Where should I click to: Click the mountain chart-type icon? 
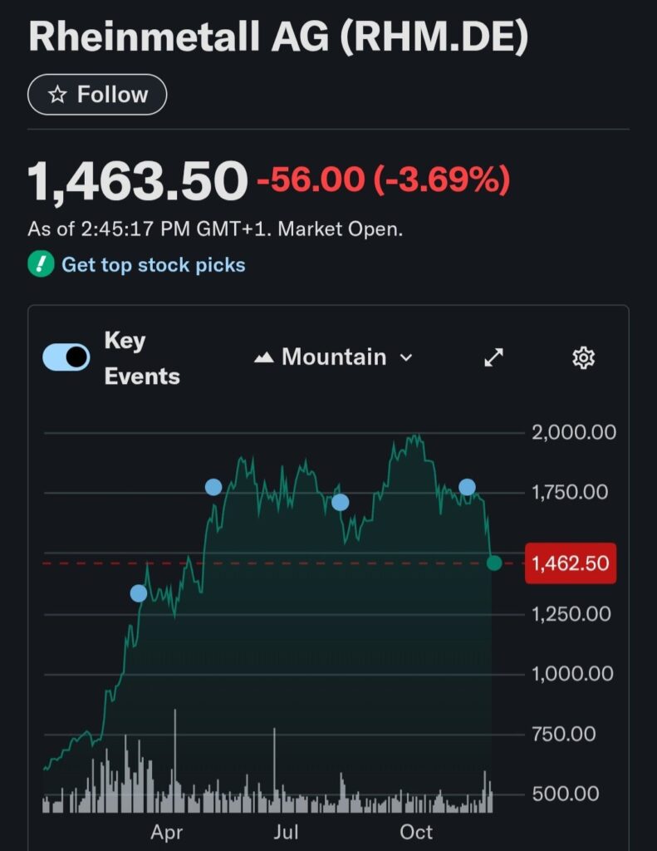(263, 357)
